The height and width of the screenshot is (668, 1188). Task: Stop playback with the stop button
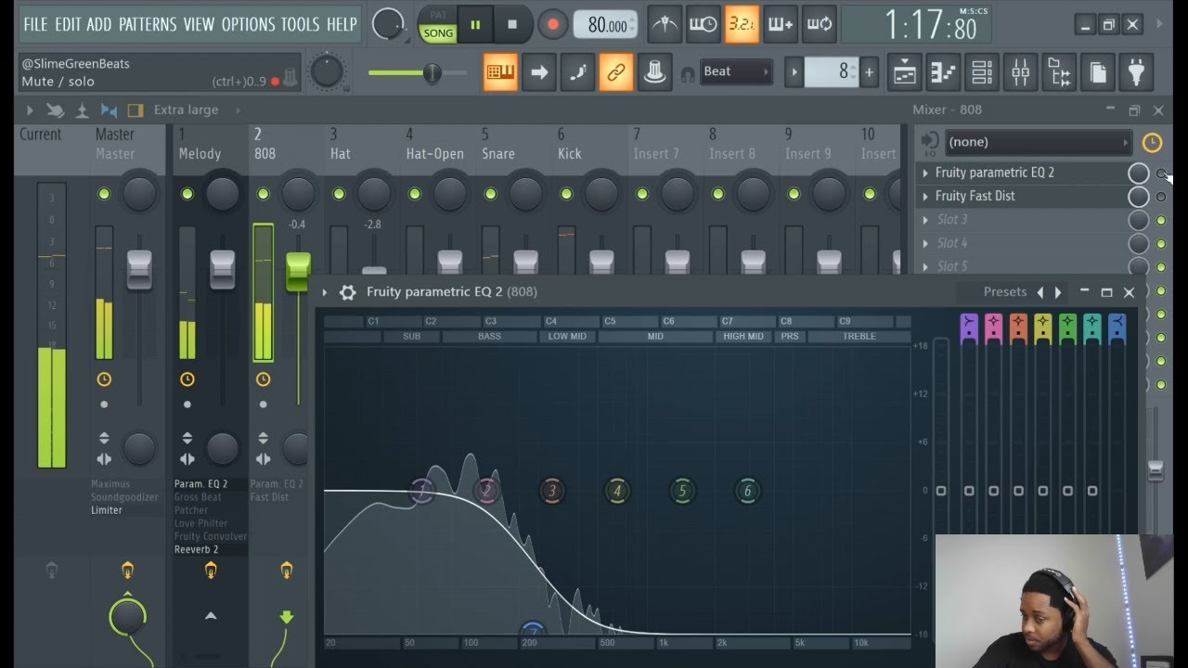point(512,25)
